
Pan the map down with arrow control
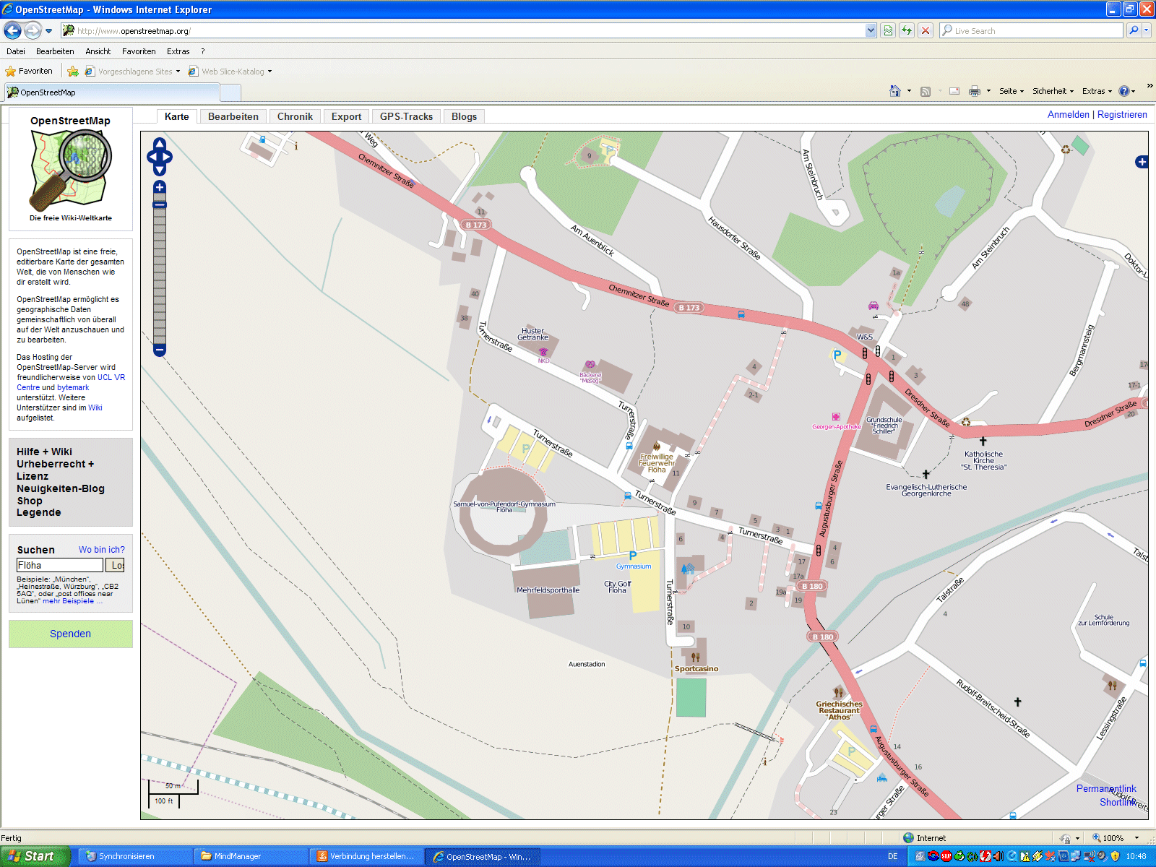pyautogui.click(x=160, y=171)
